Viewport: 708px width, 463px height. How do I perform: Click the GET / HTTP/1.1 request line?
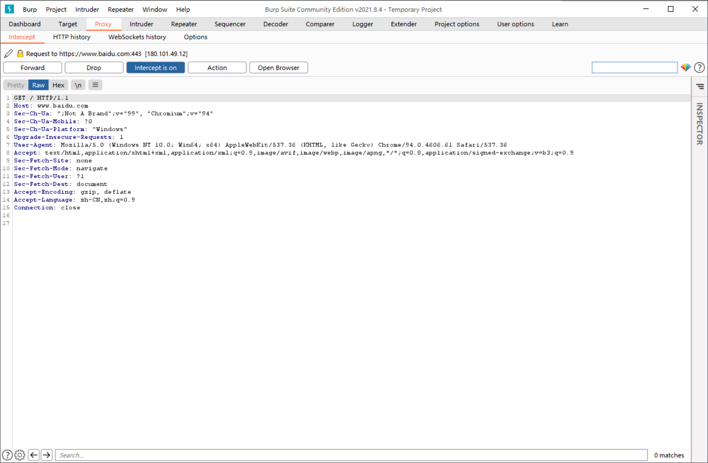tap(41, 98)
